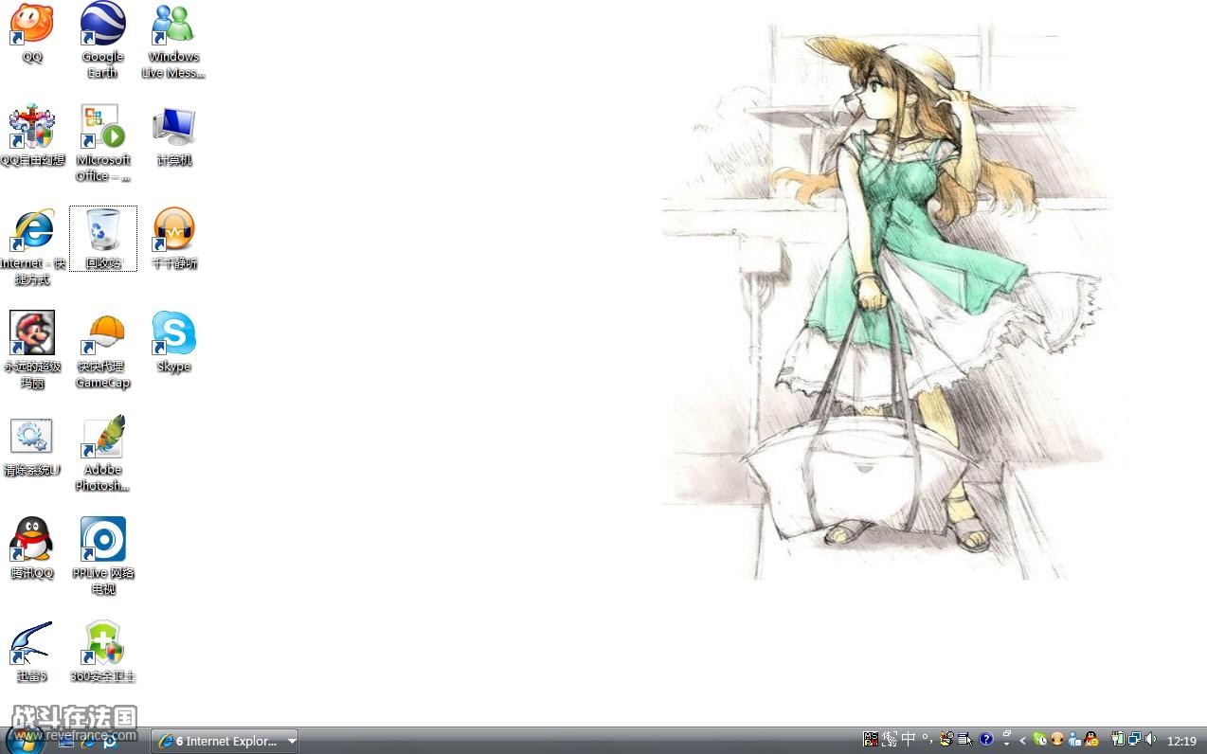The height and width of the screenshot is (754, 1207).
Task: Select the Adobe Photoshop shortcut
Action: click(102, 453)
